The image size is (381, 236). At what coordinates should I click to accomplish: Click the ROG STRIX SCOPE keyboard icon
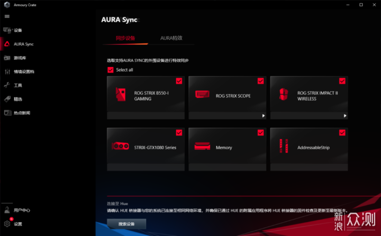202,94
